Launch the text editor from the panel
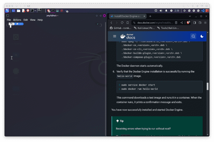Image resolution: width=214 pixels, height=142 pixels. 23,11
